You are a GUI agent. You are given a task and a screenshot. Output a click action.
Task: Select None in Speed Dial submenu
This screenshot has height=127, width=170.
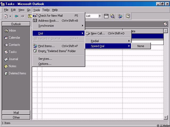141,46
